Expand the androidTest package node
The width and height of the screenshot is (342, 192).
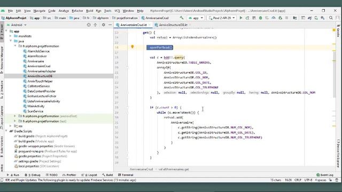[15, 116]
